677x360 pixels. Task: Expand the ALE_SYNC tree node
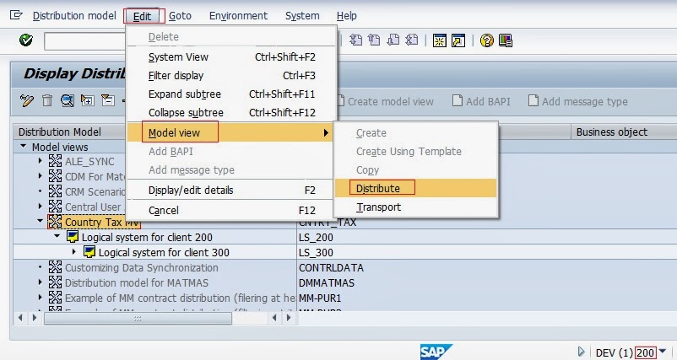(x=41, y=161)
